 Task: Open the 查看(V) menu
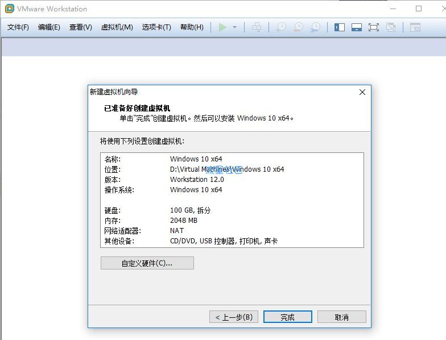tap(81, 27)
